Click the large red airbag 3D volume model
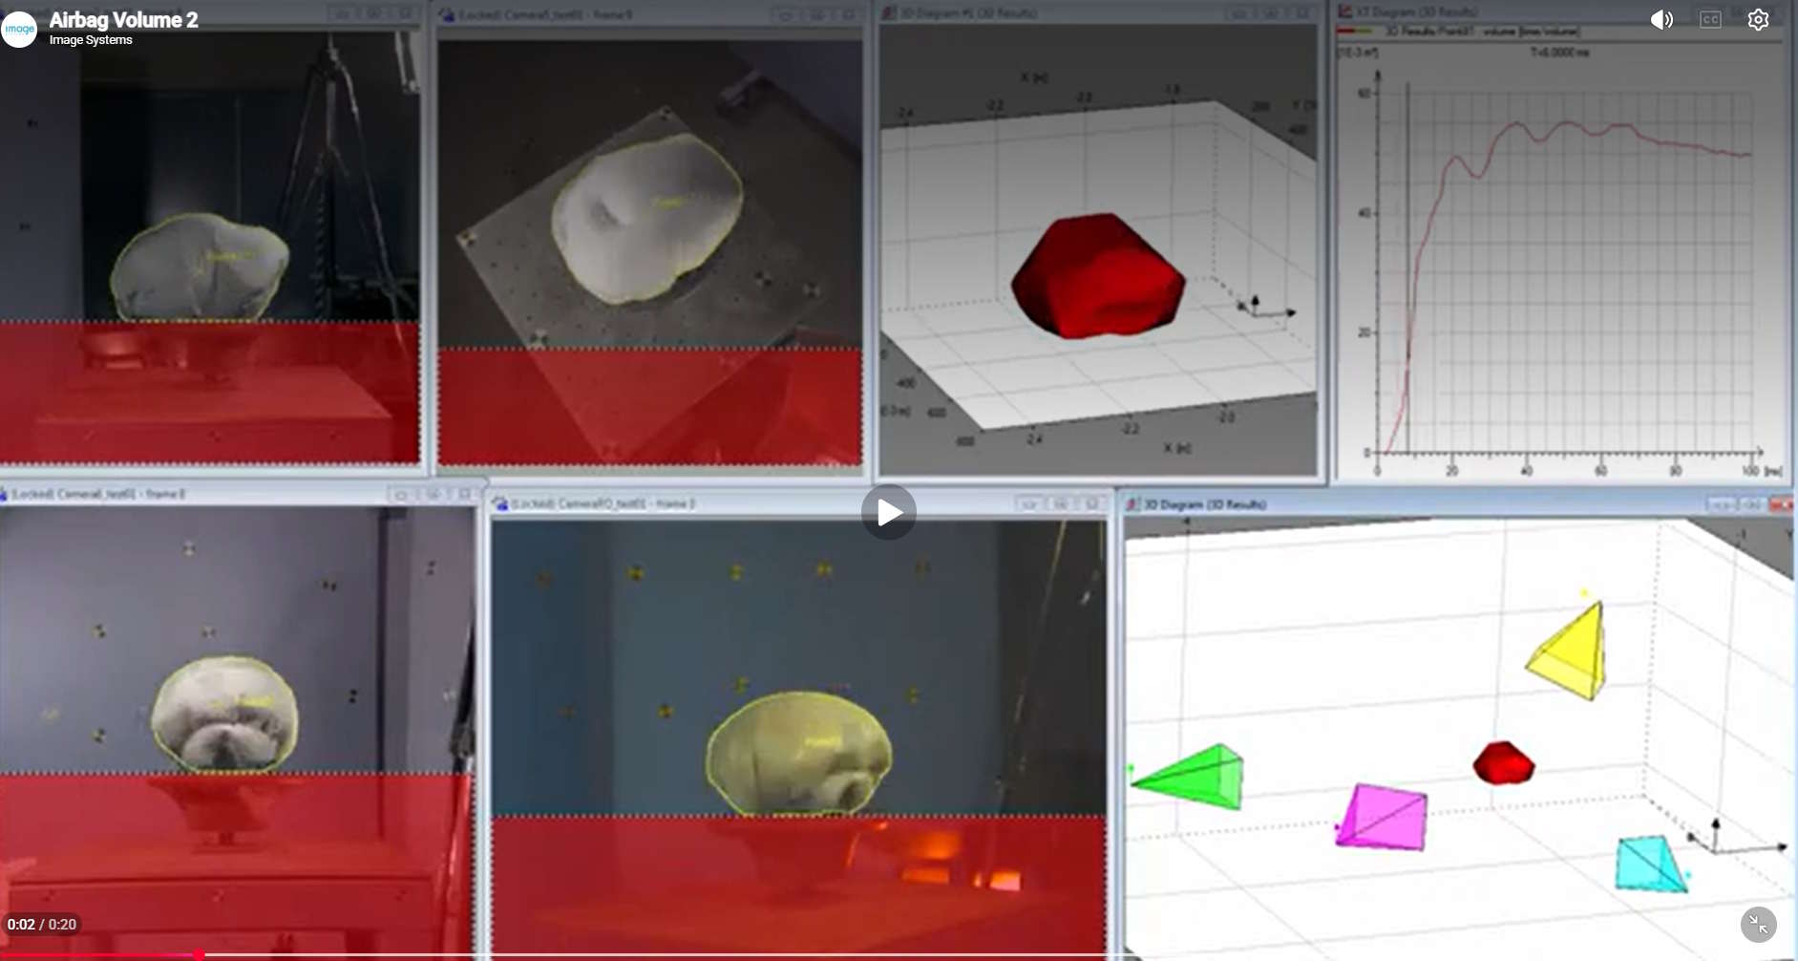This screenshot has width=1798, height=961. pos(1098,277)
